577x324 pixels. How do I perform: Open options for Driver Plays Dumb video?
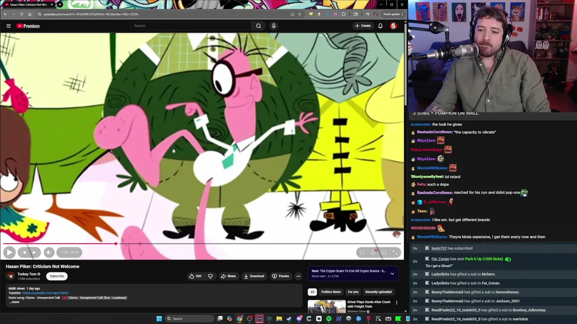pyautogui.click(x=397, y=302)
